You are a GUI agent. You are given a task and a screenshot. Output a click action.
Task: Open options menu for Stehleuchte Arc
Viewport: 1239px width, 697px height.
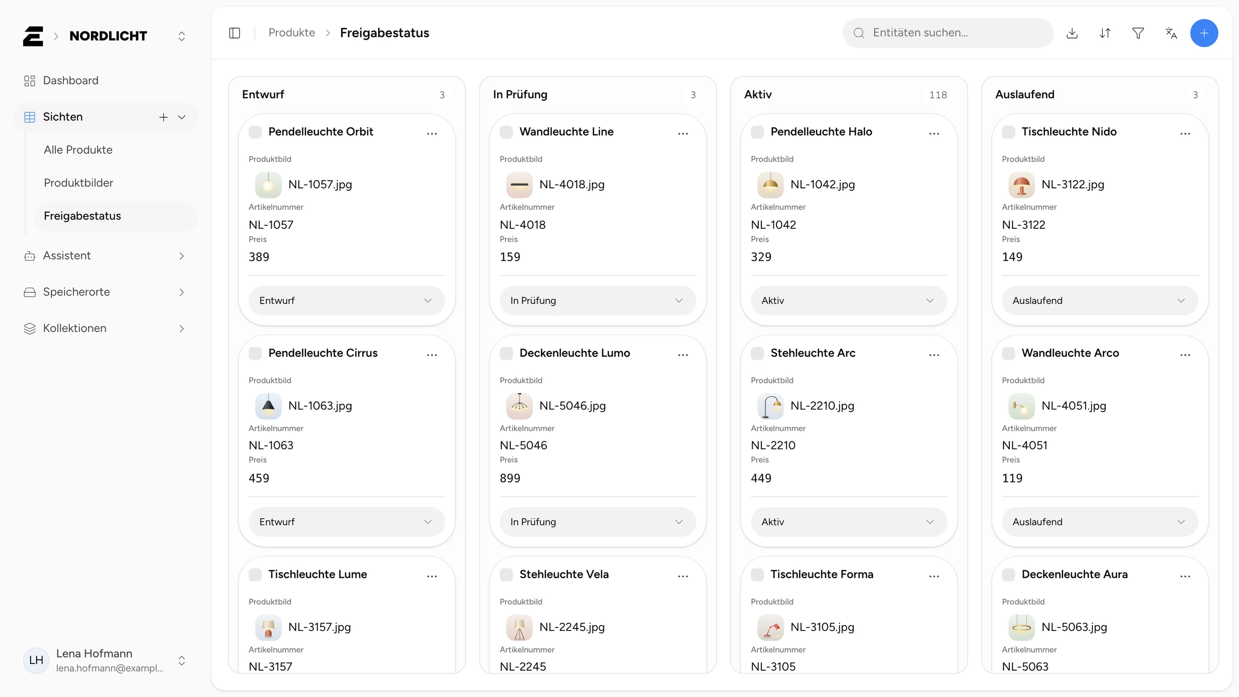pyautogui.click(x=934, y=355)
